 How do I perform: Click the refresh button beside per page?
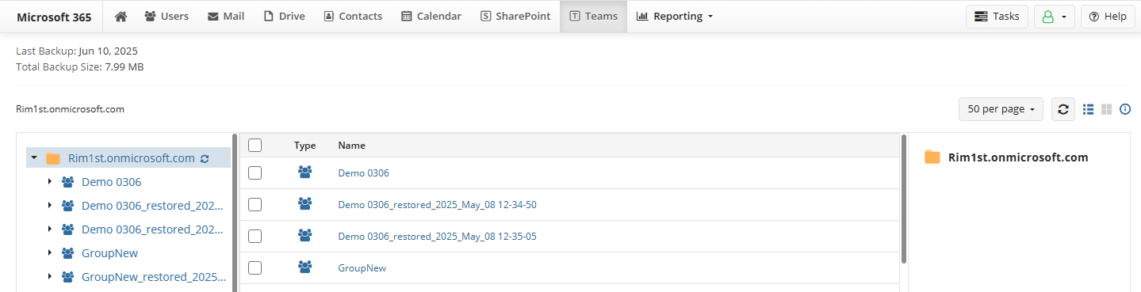tap(1063, 109)
